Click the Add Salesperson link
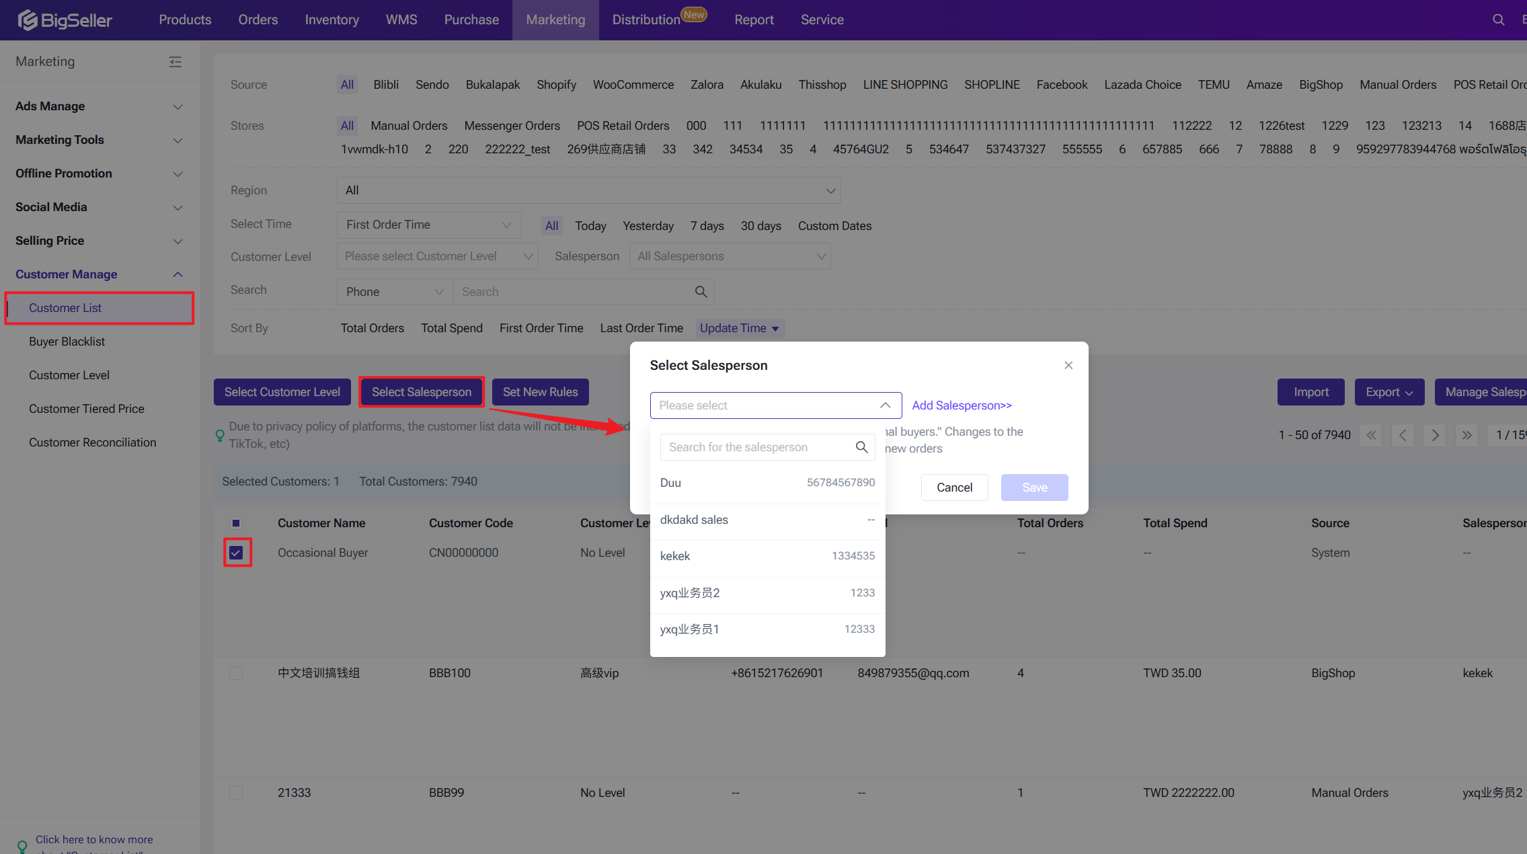This screenshot has height=854, width=1527. 962,405
